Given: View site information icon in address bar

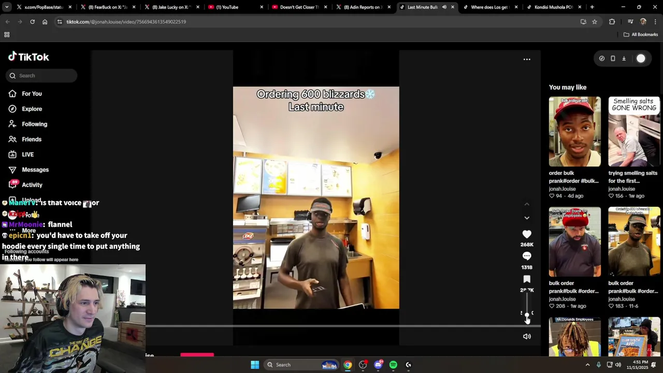Looking at the screenshot, I should point(60,22).
